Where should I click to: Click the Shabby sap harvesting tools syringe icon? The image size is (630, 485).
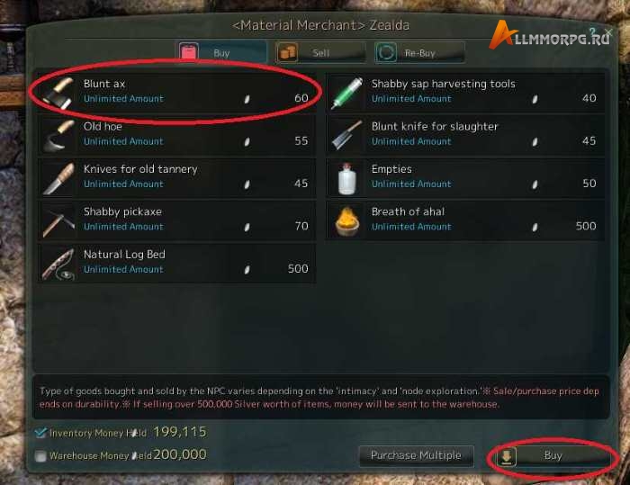[x=346, y=93]
